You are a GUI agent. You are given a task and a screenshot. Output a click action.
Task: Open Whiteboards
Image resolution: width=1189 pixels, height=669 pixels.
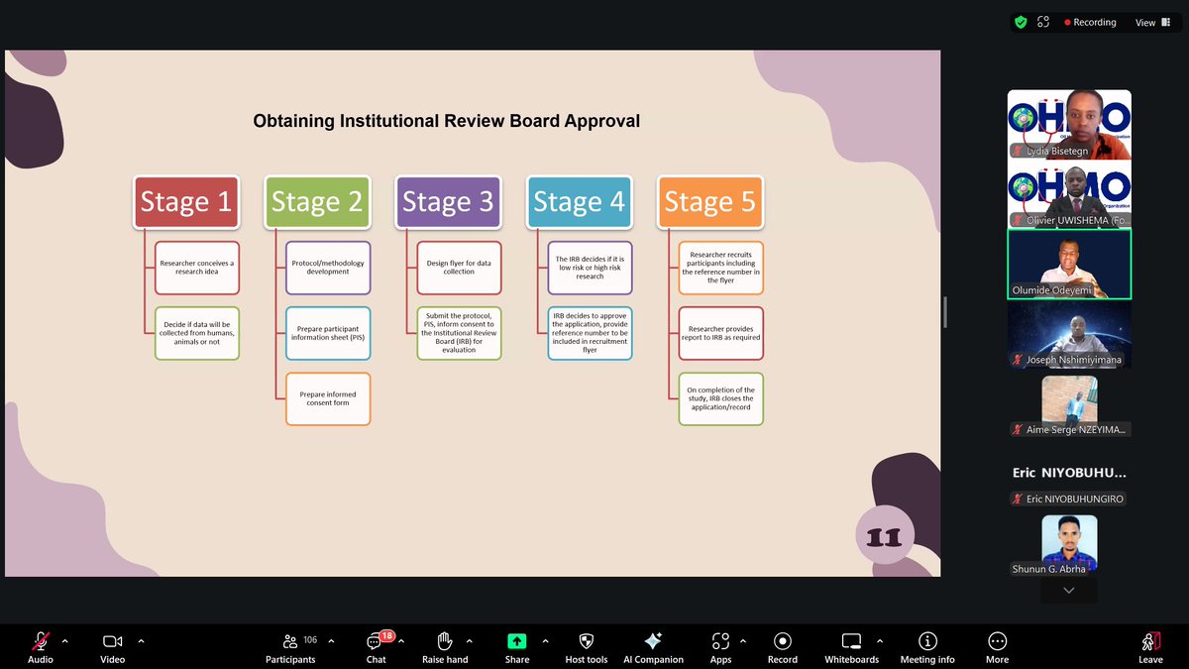coord(852,646)
